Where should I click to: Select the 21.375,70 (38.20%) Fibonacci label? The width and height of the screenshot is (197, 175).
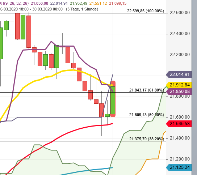pyautogui.click(x=147, y=139)
